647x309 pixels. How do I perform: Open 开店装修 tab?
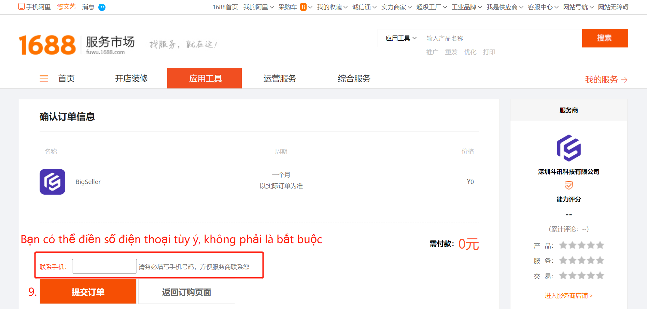pyautogui.click(x=131, y=79)
